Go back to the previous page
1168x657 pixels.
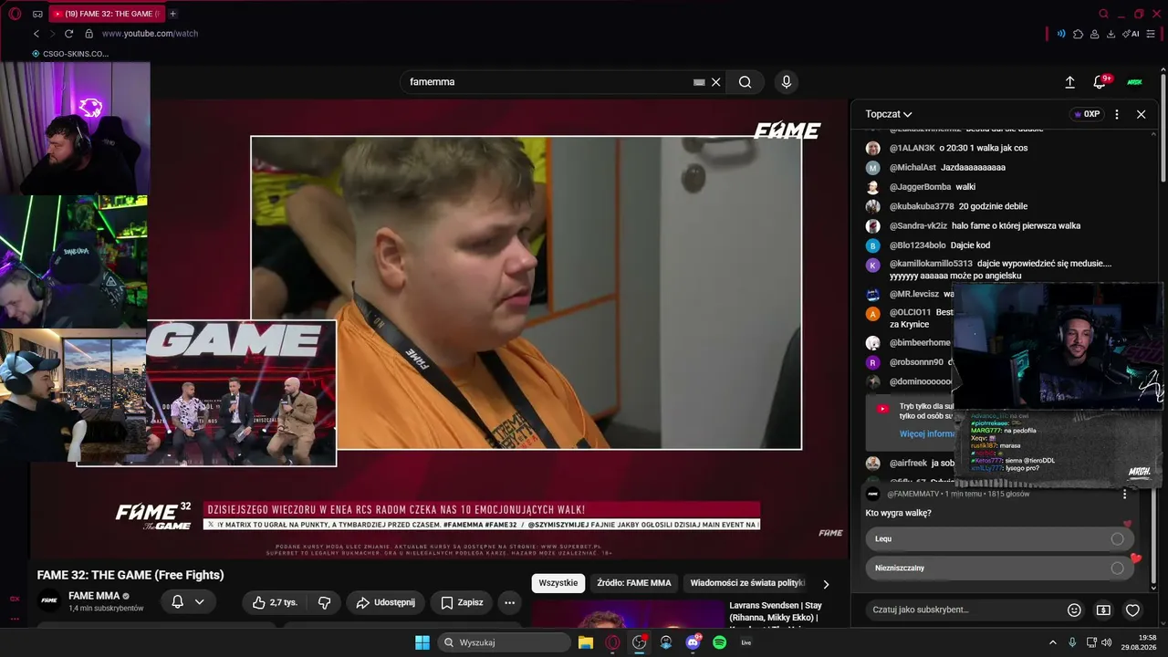(x=36, y=34)
